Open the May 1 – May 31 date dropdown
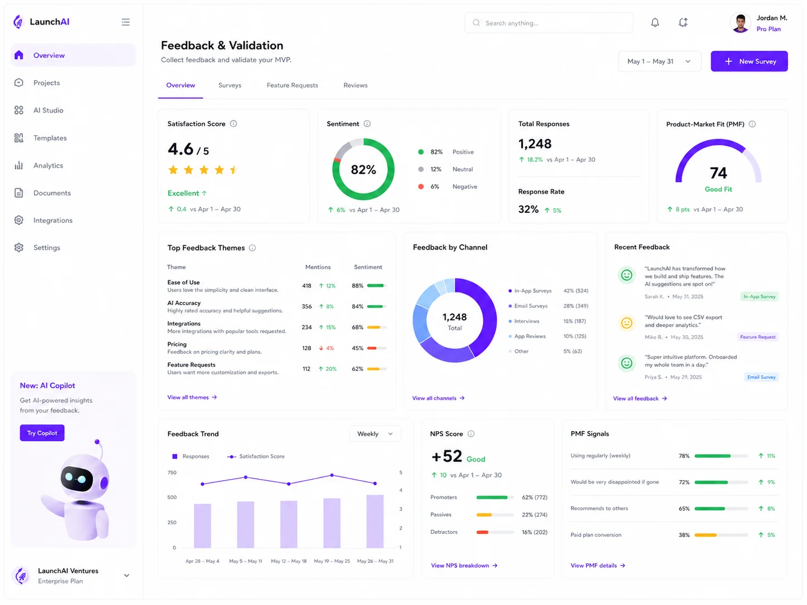 pyautogui.click(x=659, y=61)
